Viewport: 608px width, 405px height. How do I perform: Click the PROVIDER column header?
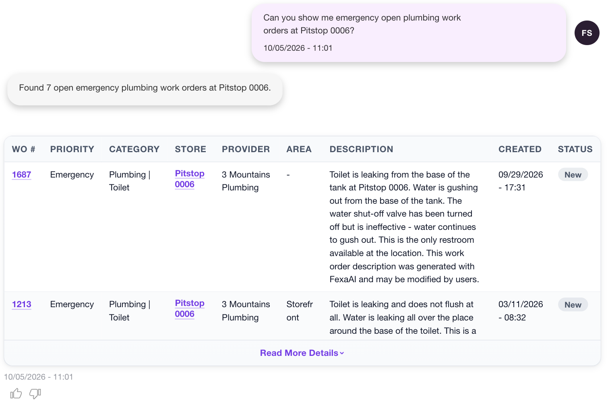(246, 149)
